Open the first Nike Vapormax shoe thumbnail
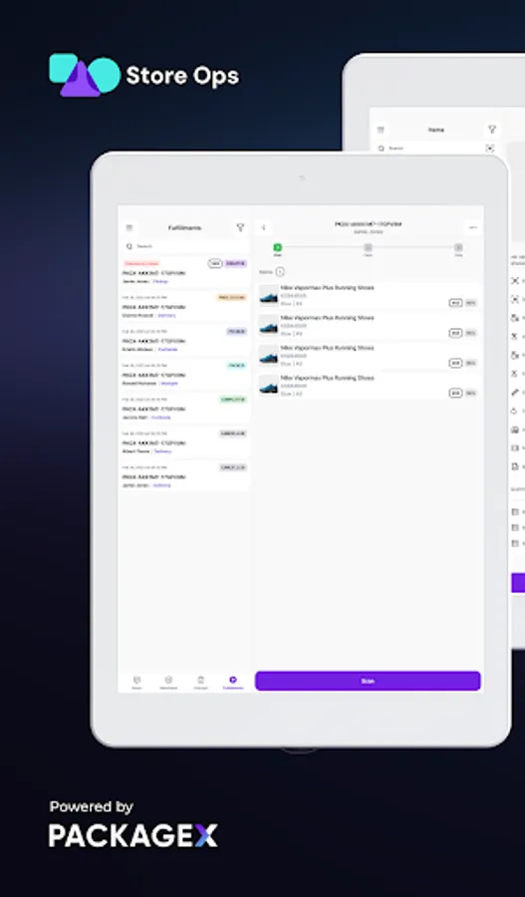525x897 pixels. tap(268, 295)
